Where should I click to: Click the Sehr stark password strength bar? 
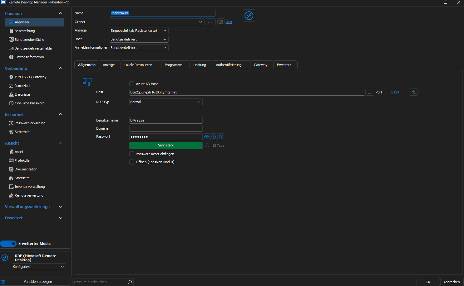[166, 145]
